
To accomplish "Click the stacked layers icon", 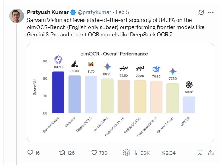I will (x=126, y=153).
